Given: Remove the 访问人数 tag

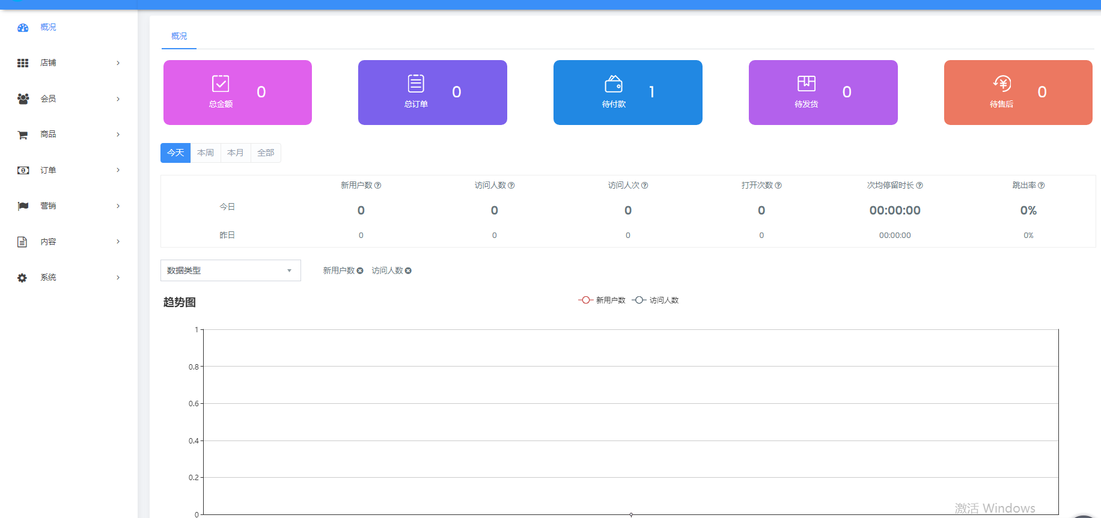Looking at the screenshot, I should pyautogui.click(x=408, y=271).
